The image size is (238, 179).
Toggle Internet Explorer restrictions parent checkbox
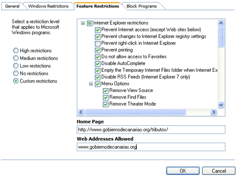pyautogui.click(x=90, y=23)
